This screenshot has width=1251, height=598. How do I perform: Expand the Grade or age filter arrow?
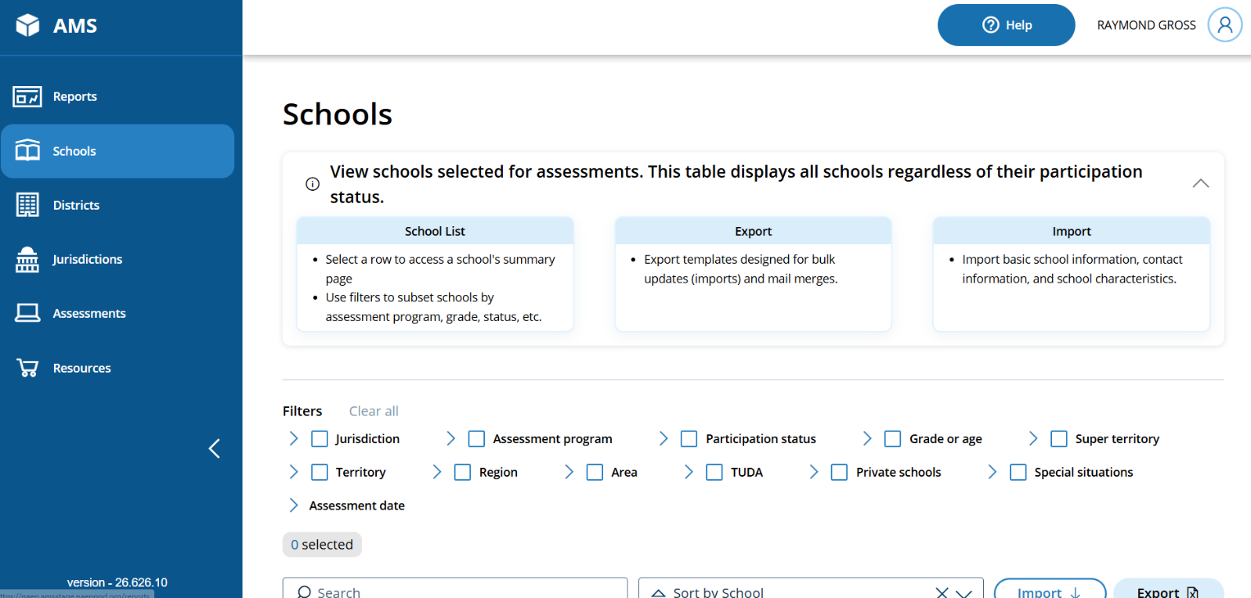click(867, 439)
